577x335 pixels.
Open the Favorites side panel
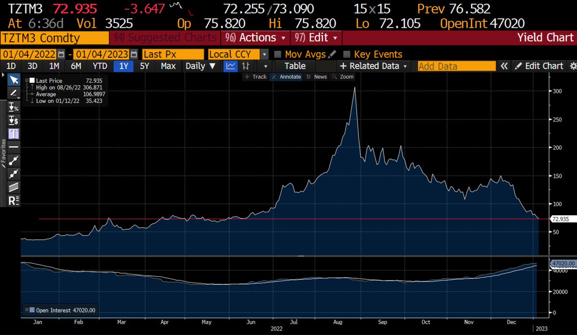pyautogui.click(x=4, y=153)
